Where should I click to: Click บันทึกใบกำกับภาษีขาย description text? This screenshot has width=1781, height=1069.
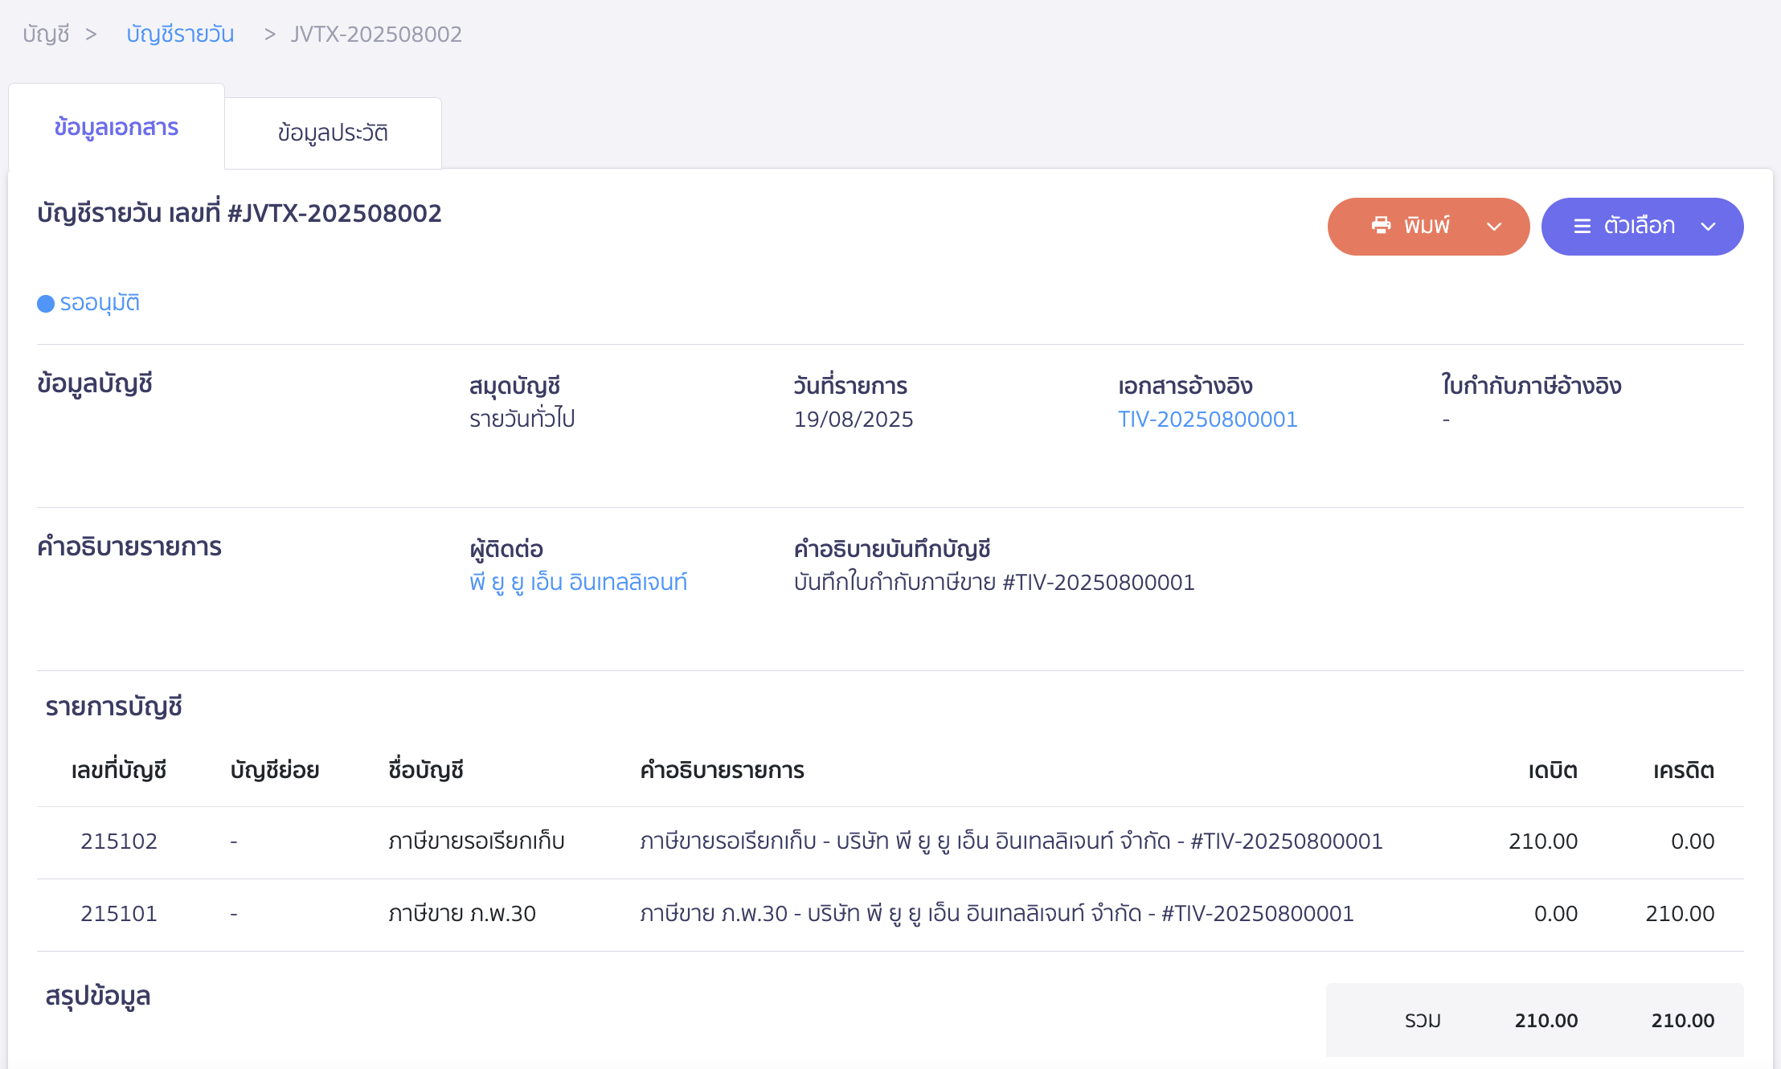[994, 582]
